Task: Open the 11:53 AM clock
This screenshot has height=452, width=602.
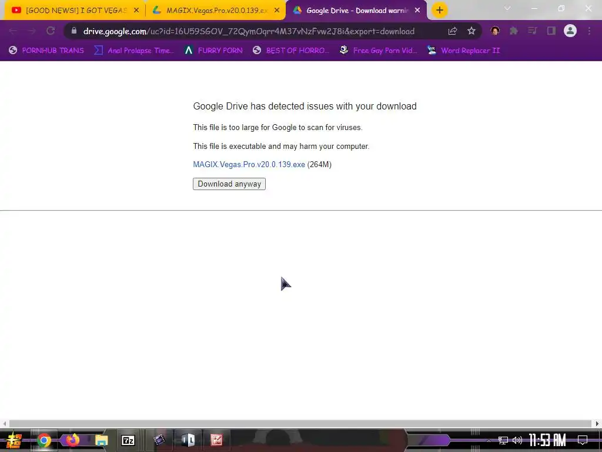Action: pyautogui.click(x=547, y=440)
